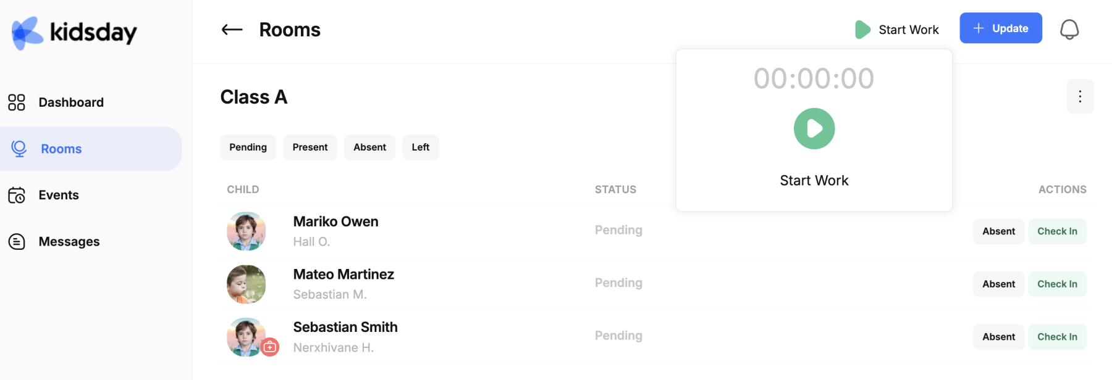1112x380 pixels.
Task: Click the large green play button
Action: tap(814, 128)
